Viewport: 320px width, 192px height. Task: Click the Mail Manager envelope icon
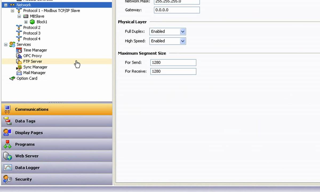[x=19, y=73]
